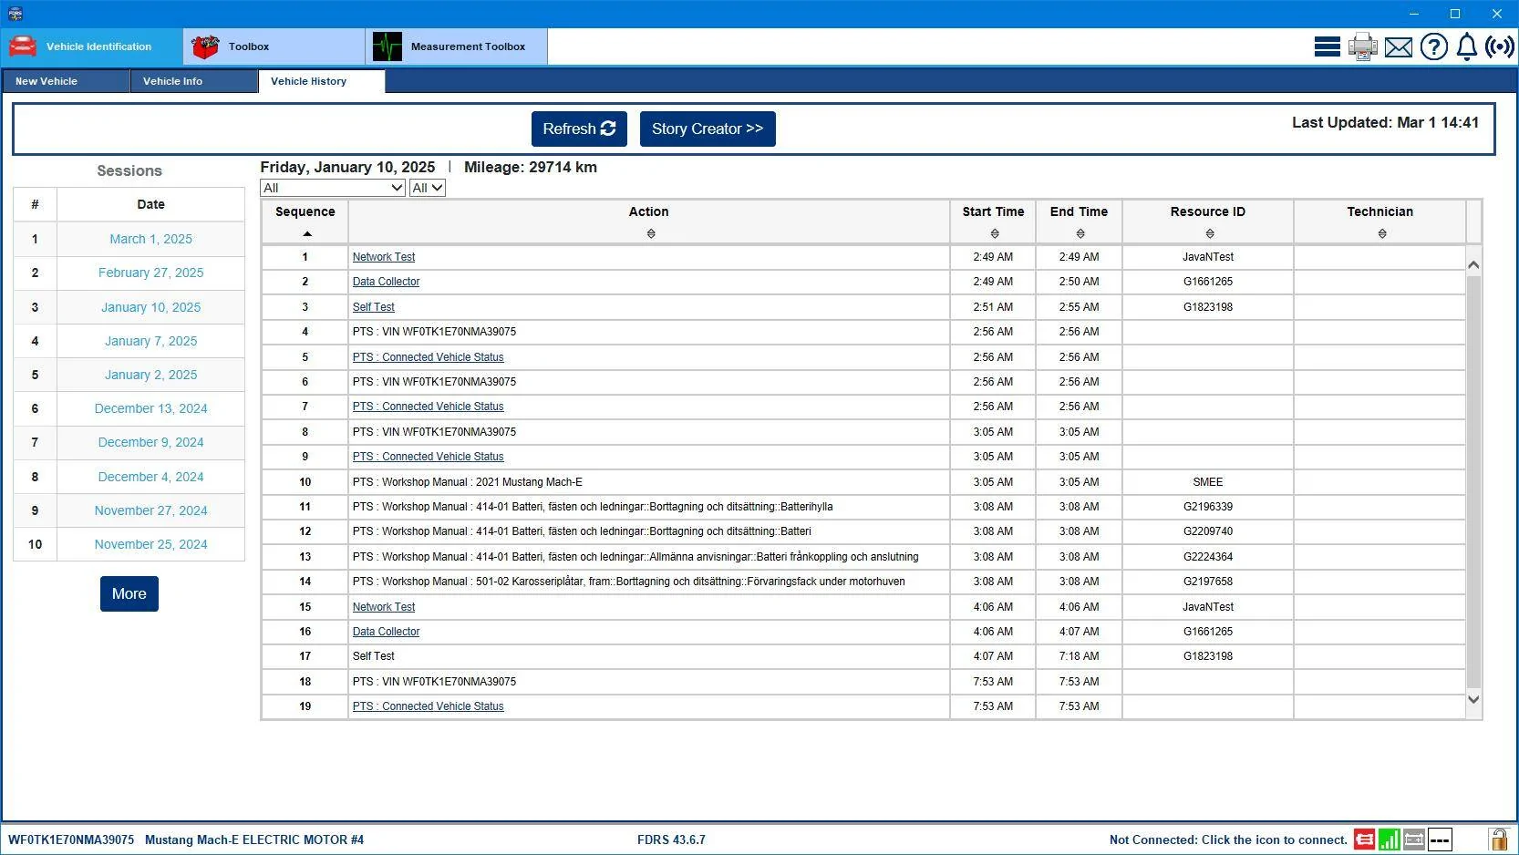Toggle sort on the Action column
Viewport: 1519px width, 855px height.
[651, 234]
